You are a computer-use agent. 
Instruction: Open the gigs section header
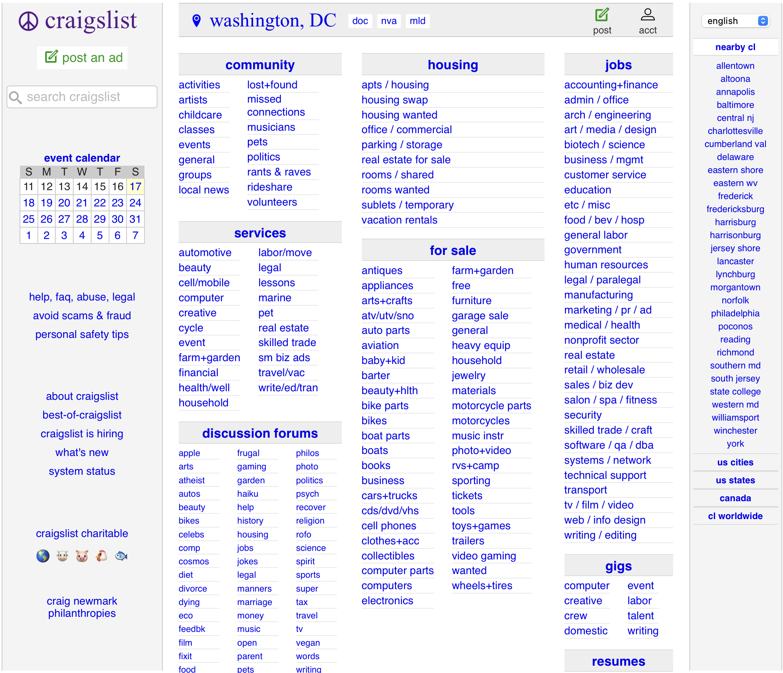pos(618,566)
